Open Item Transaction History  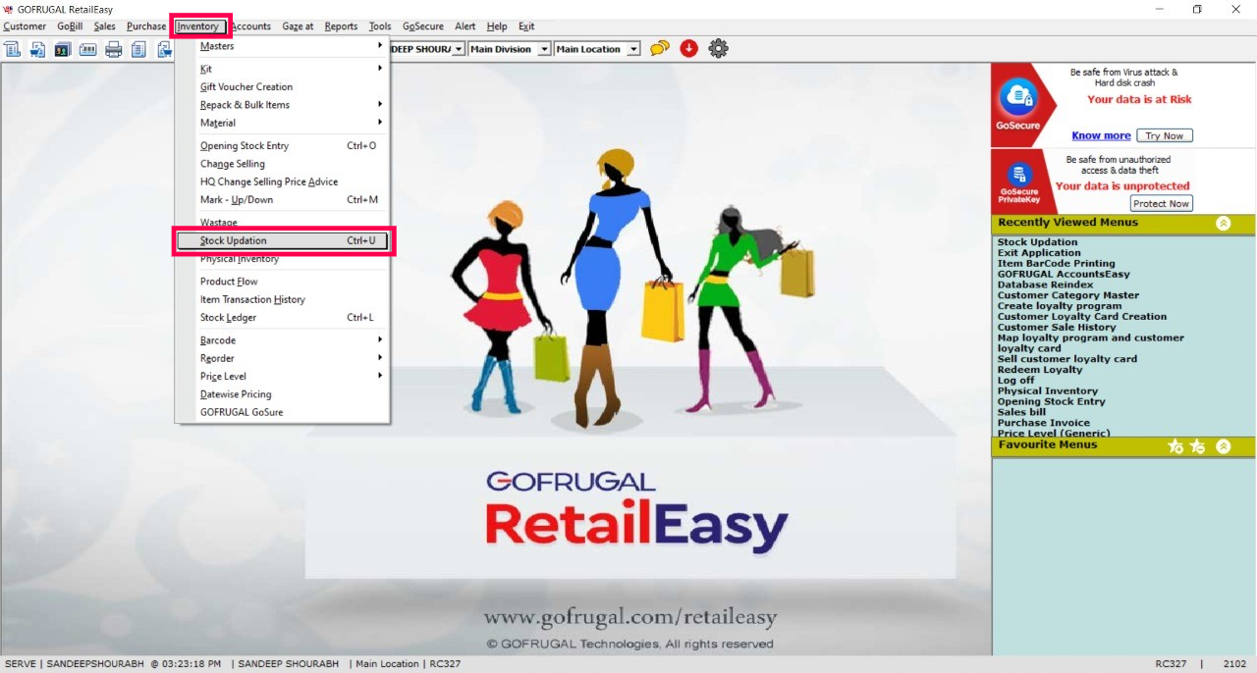(283, 299)
